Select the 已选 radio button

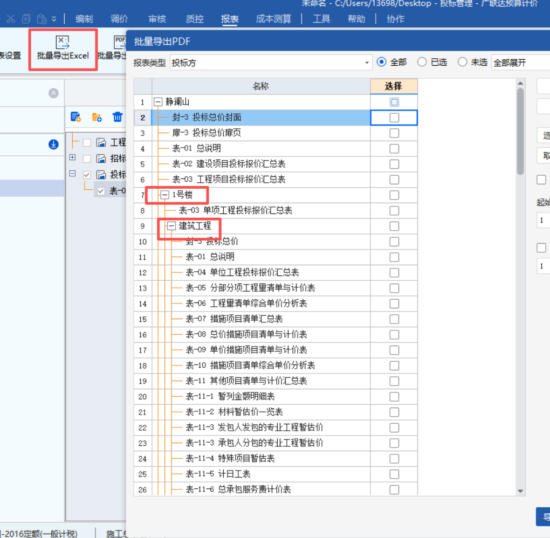point(422,61)
